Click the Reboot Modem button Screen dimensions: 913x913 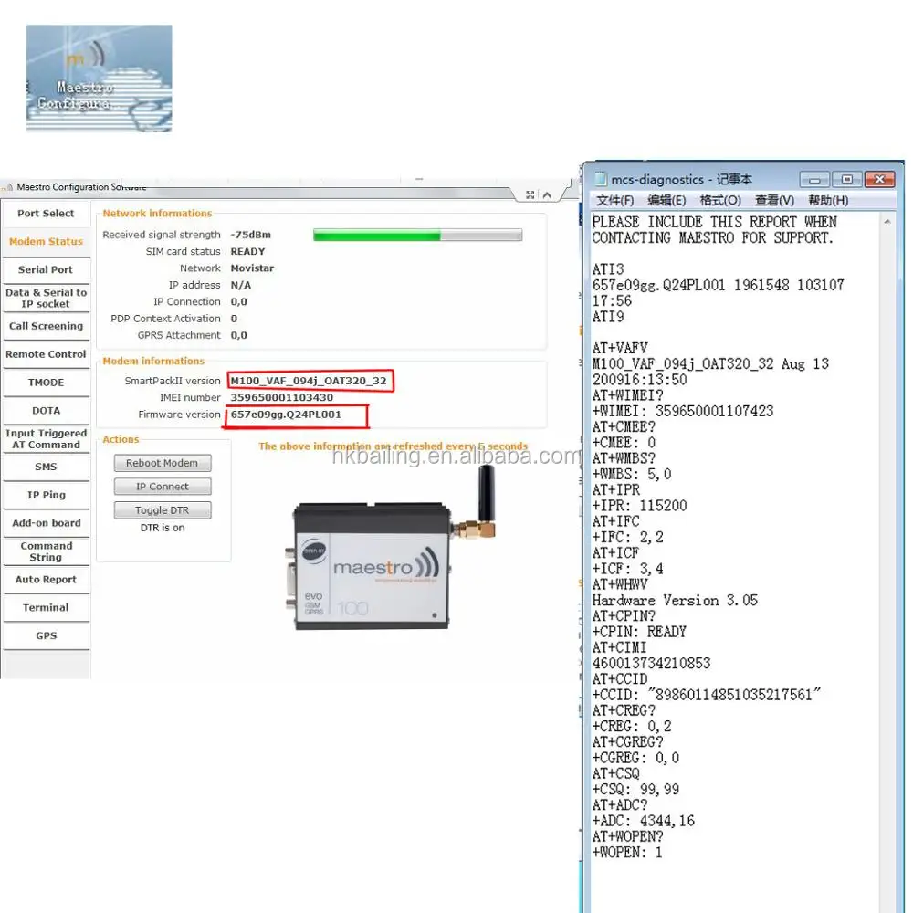coord(163,463)
